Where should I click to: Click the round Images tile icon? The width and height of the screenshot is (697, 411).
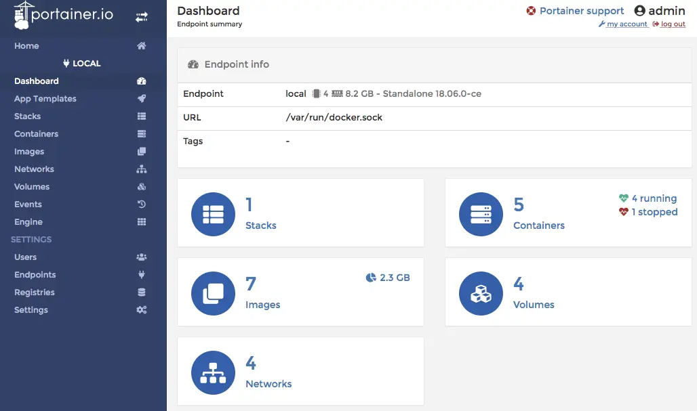point(214,293)
